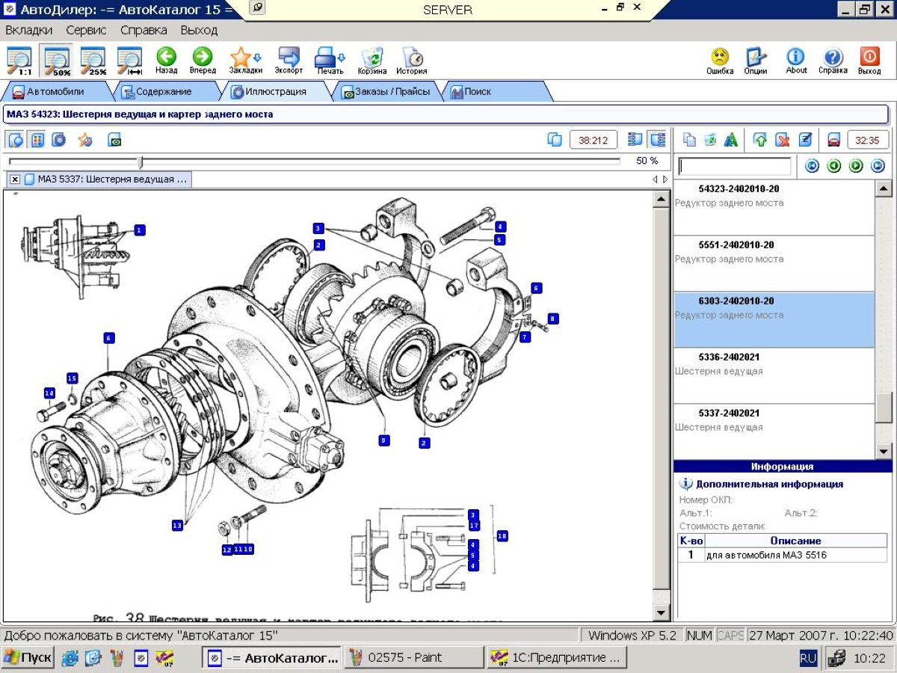Select part 5337-2402021 Шестерня ведущая
The height and width of the screenshot is (673, 897).
(x=774, y=430)
